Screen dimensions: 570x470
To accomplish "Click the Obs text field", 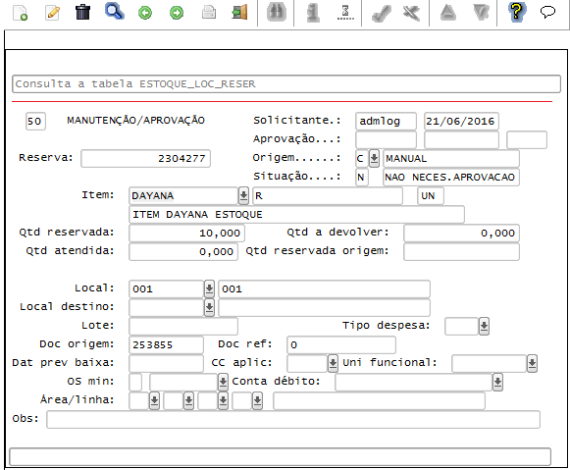I will click(x=293, y=420).
